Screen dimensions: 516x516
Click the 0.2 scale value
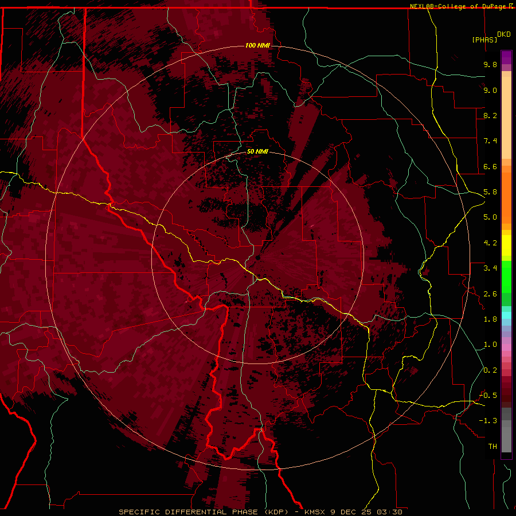(x=490, y=370)
